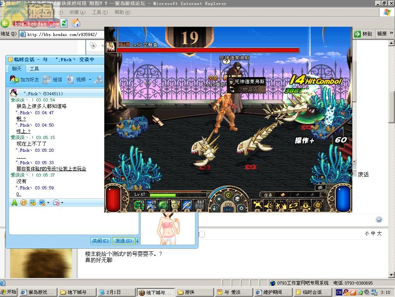Click the IE back arrow button
395x297 pixels.
[5, 23]
